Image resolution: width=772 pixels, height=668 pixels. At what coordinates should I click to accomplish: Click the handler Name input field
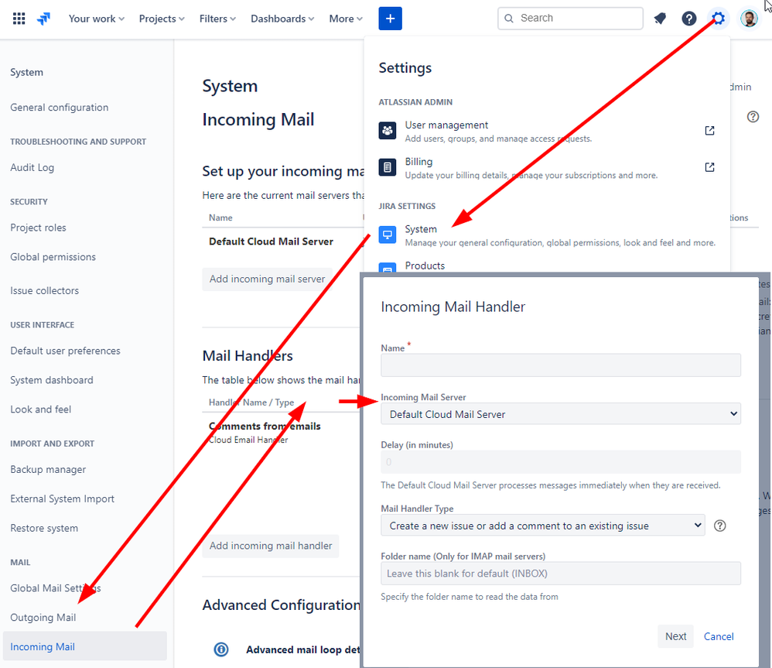tap(561, 365)
